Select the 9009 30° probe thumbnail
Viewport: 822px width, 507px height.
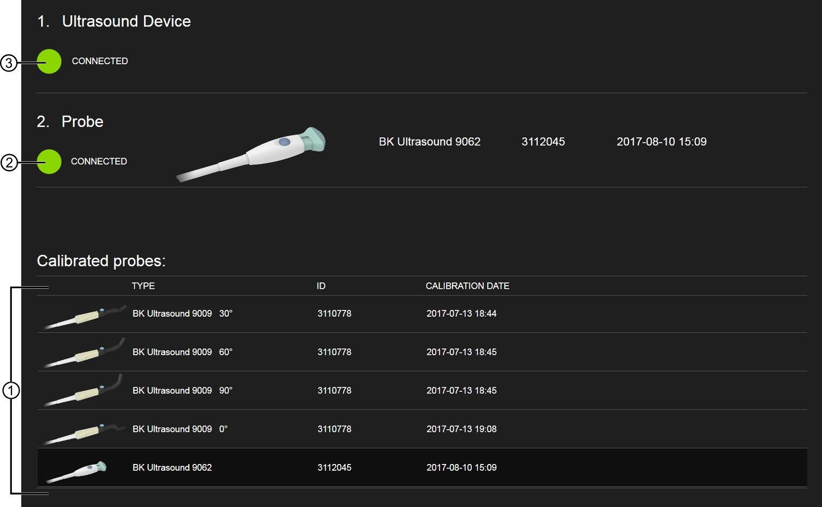coord(85,317)
